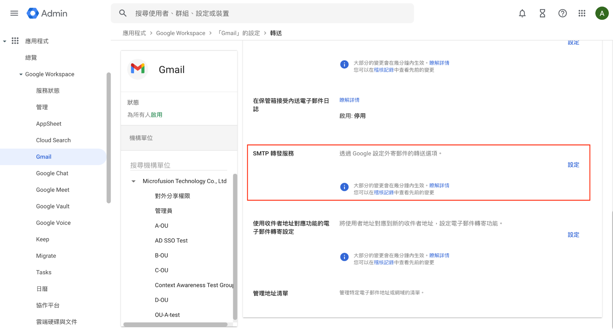Click Google Workspace in breadcrumb

180,33
